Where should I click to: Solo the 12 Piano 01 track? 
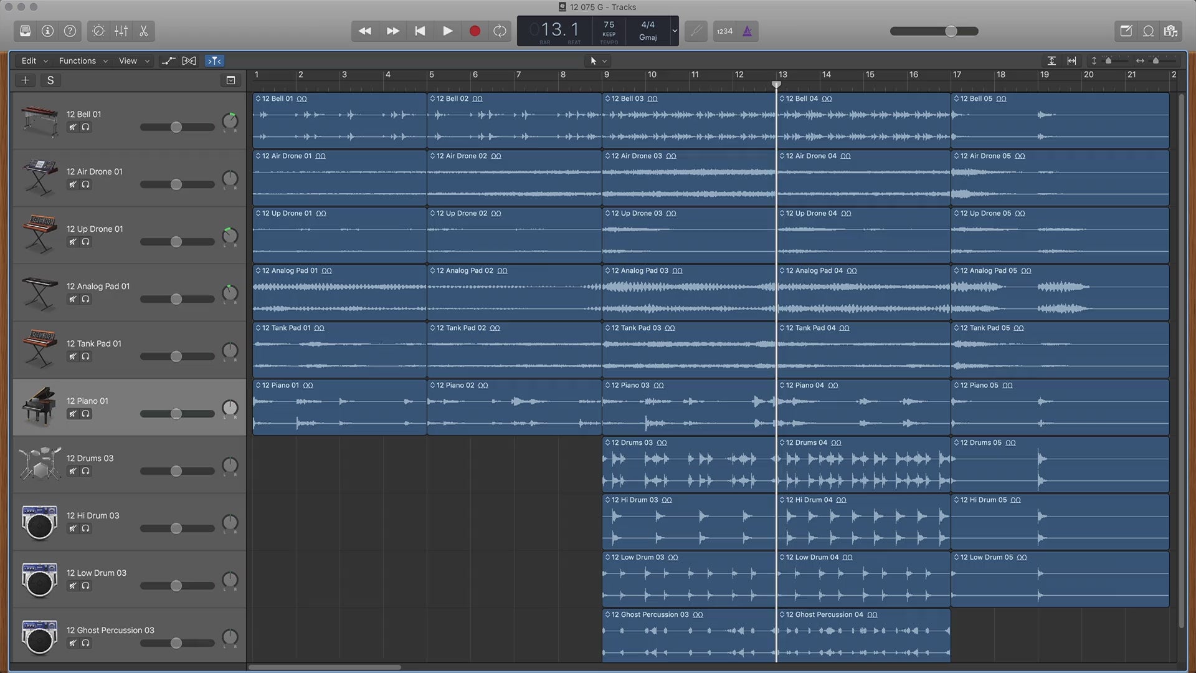pyautogui.click(x=86, y=414)
